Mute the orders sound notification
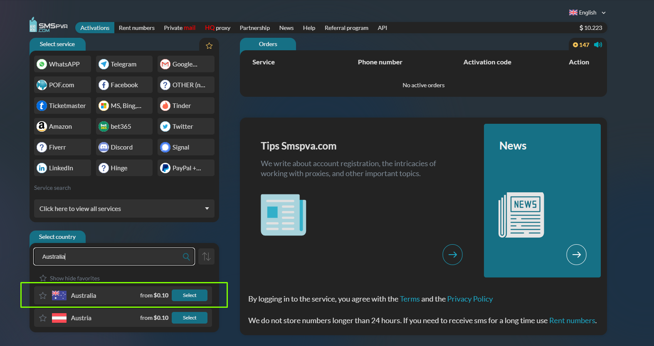 click(598, 44)
